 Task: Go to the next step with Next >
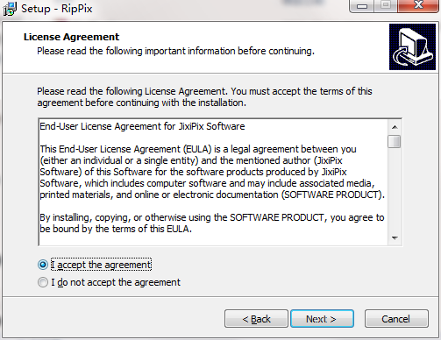click(x=322, y=319)
